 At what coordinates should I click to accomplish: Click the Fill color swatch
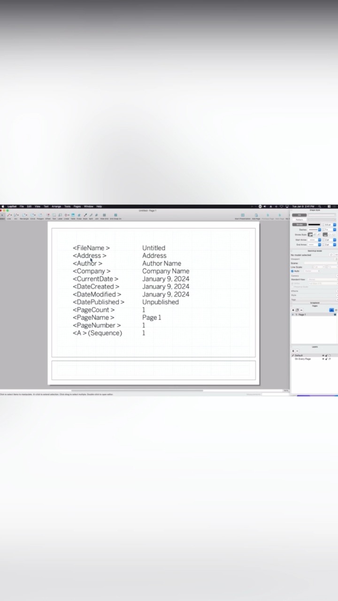pyautogui.click(x=322, y=215)
